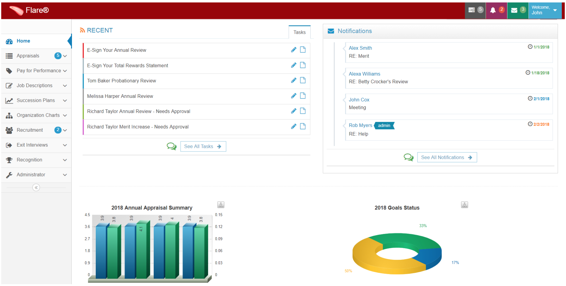Select Home in the sidebar menu
Screen dimensions: 566x286
[x=23, y=41]
